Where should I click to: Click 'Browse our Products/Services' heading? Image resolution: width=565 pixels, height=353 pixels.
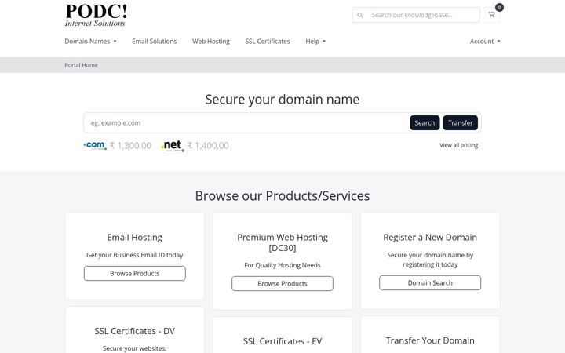click(282, 196)
